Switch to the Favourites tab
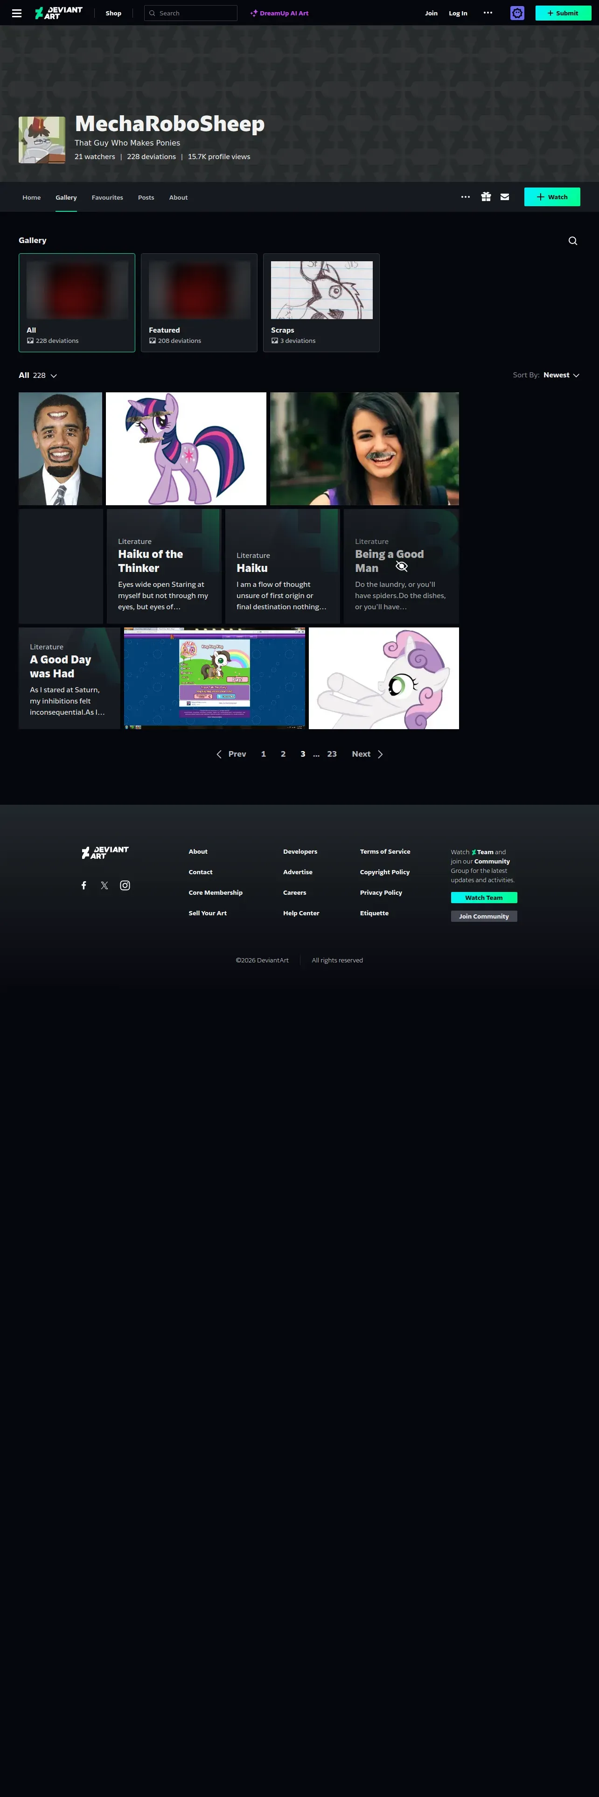Screen dimensions: 599x1797 [107, 197]
